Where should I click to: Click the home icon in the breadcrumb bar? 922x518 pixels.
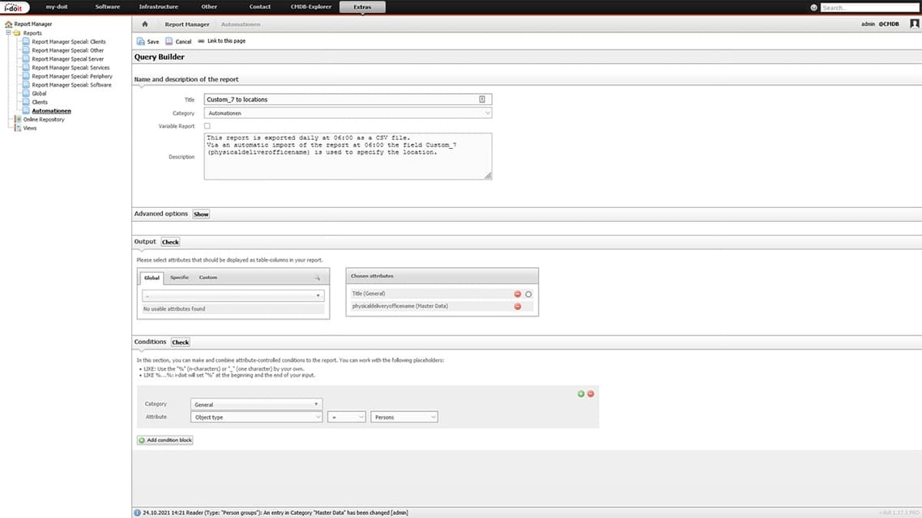(145, 24)
